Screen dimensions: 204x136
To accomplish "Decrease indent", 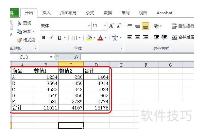I will click(156, 37).
